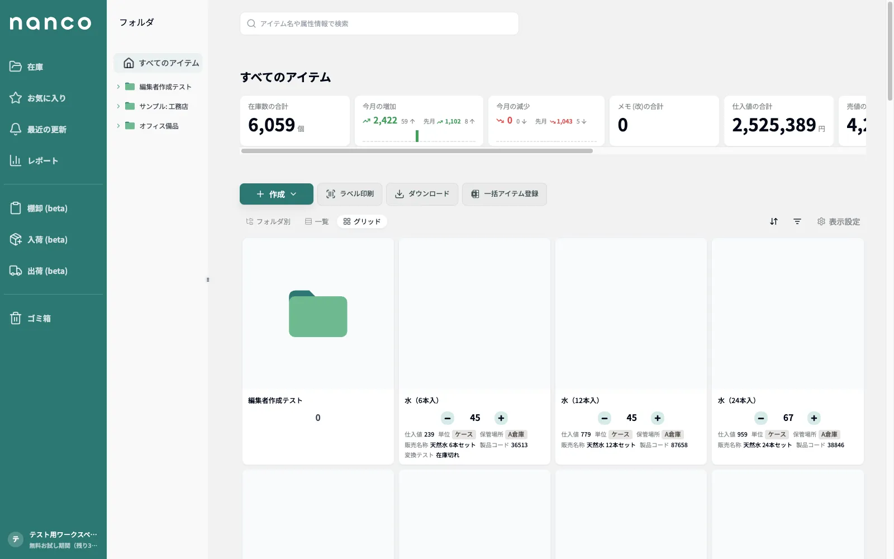This screenshot has height=559, width=894.
Task: Decrease quantity of 水（24本入）
Action: click(x=761, y=418)
